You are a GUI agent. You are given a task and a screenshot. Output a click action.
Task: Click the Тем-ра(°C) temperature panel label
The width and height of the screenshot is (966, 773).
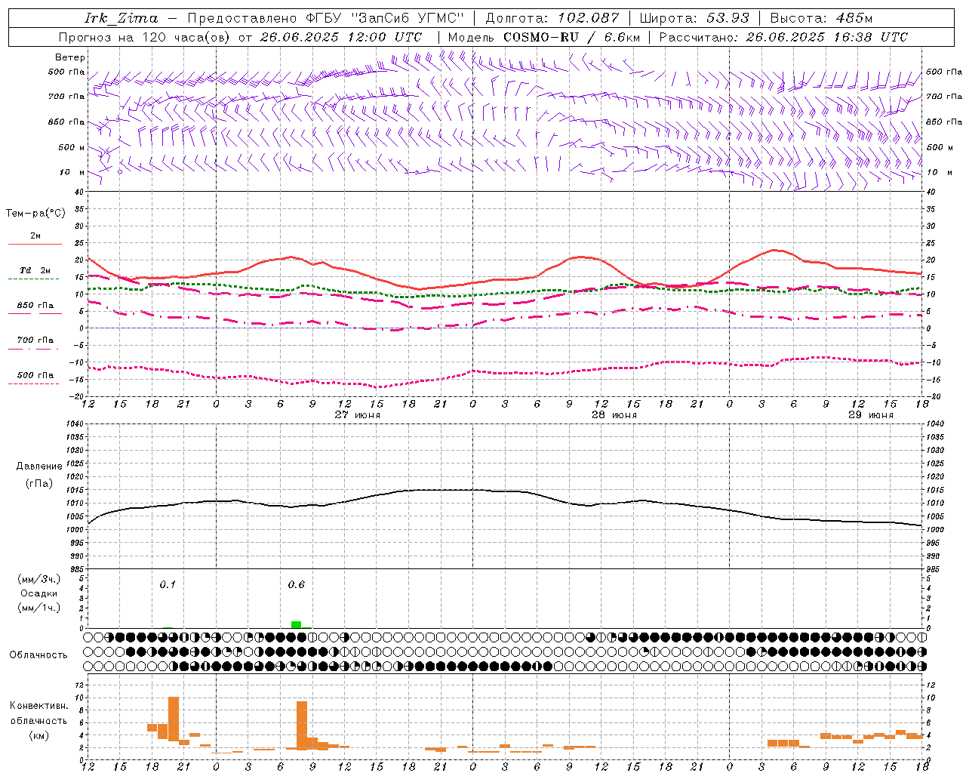click(35, 214)
